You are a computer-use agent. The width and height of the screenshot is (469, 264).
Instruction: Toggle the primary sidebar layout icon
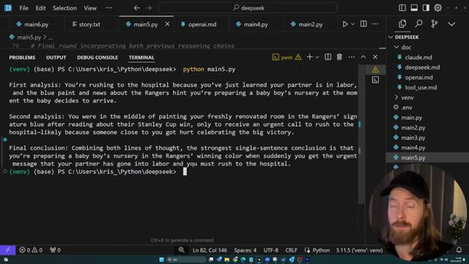tap(402, 8)
